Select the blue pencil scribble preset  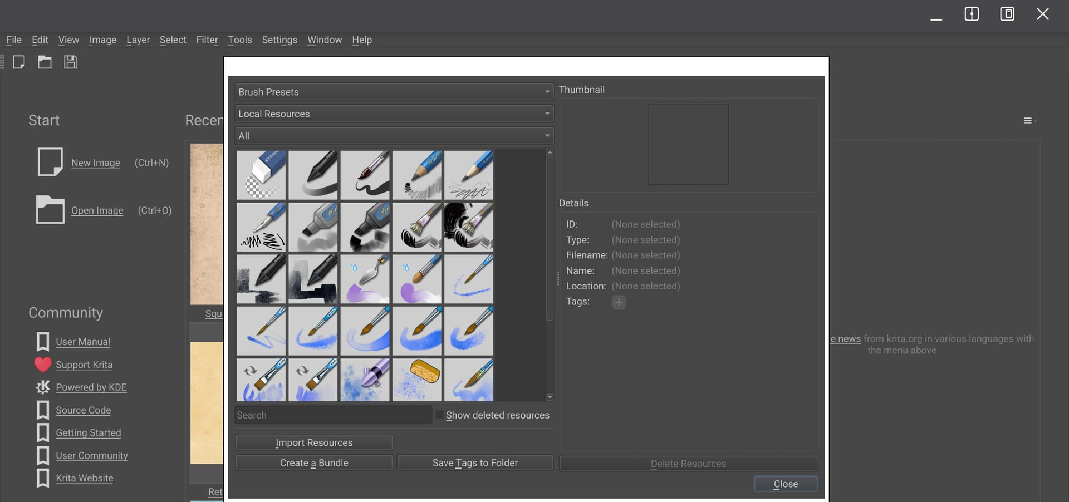point(468,175)
